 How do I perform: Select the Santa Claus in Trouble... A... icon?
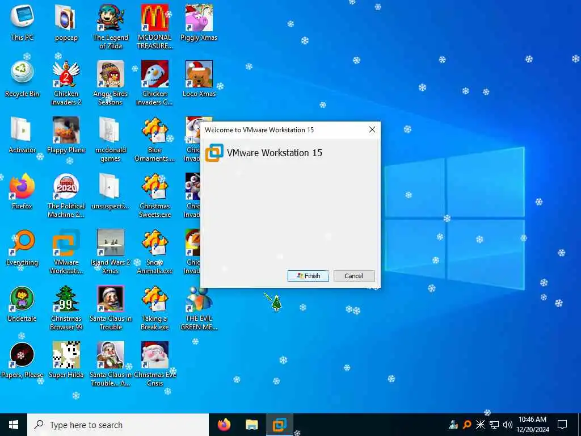tap(111, 365)
